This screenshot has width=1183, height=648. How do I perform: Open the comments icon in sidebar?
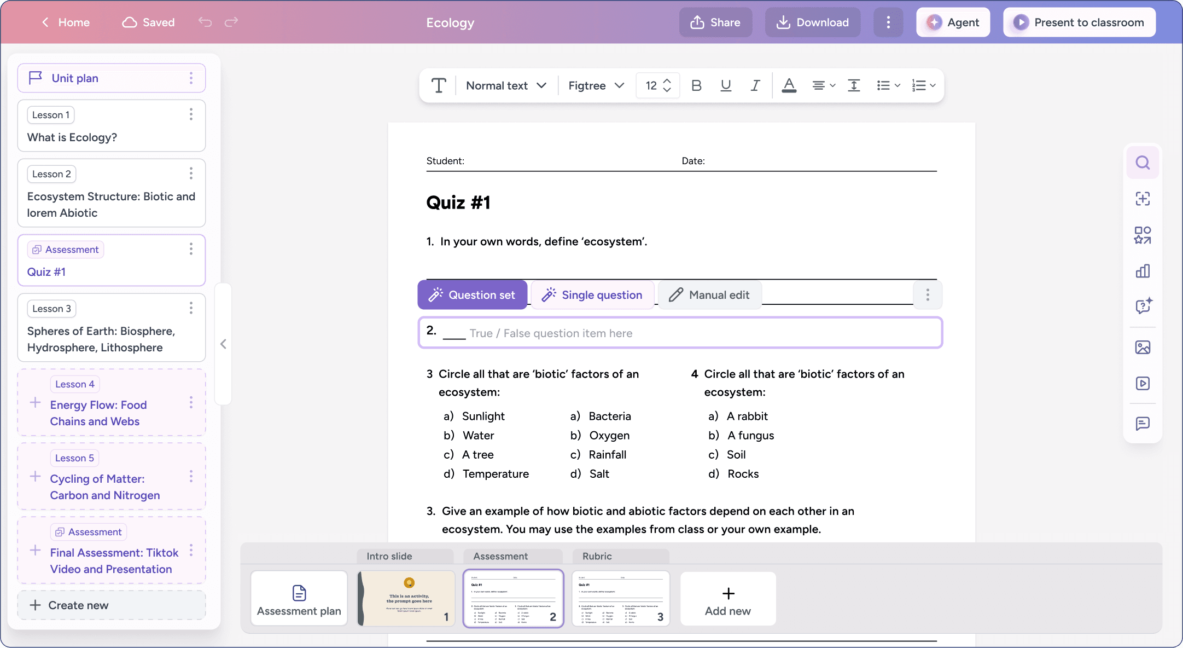point(1143,423)
